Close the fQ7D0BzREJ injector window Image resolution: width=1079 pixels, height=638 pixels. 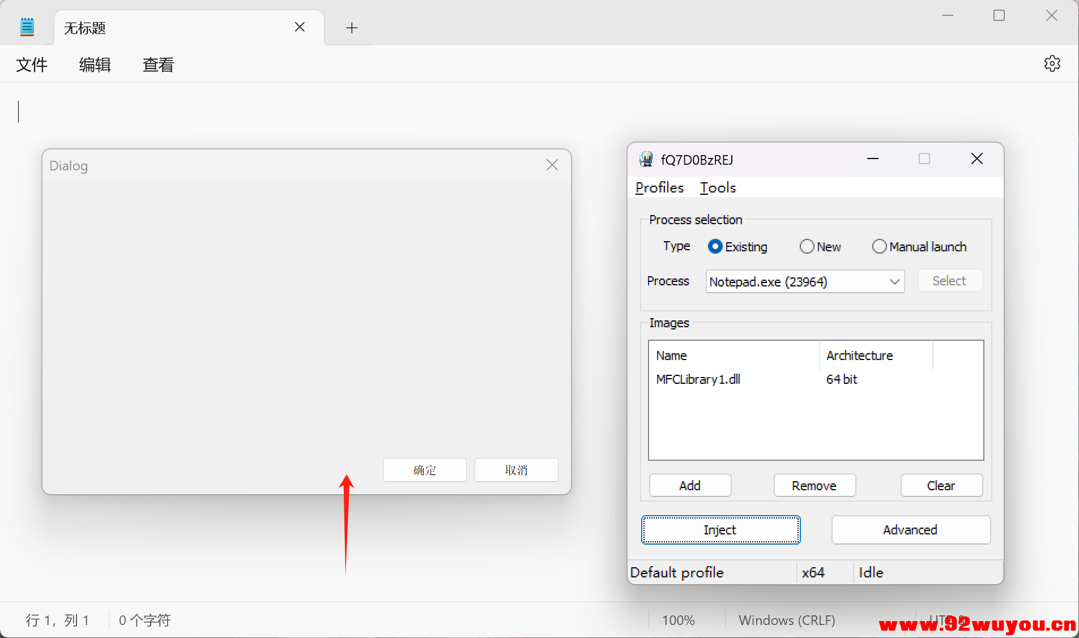pyautogui.click(x=976, y=159)
